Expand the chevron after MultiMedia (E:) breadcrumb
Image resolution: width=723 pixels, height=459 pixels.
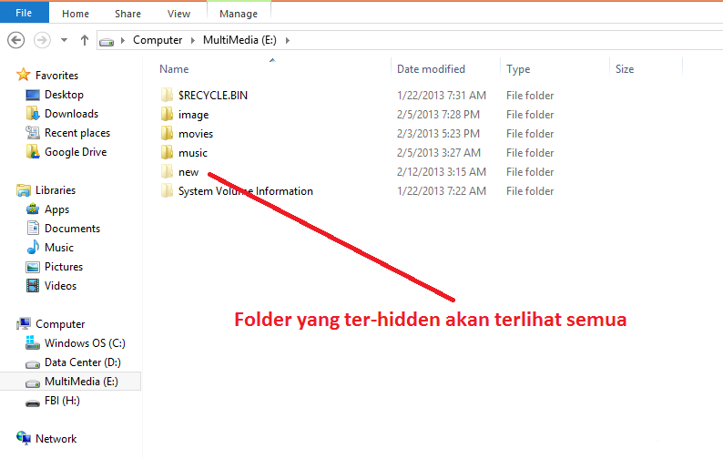287,41
